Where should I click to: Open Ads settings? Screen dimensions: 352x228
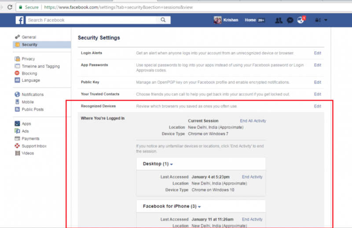tap(25, 131)
